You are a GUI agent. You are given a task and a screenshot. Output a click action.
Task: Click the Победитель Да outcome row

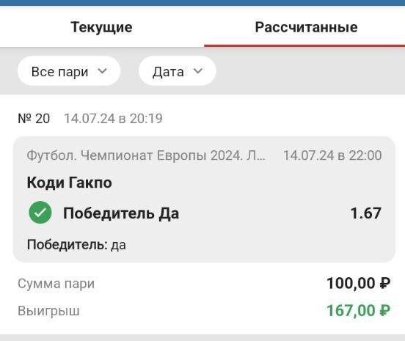204,213
